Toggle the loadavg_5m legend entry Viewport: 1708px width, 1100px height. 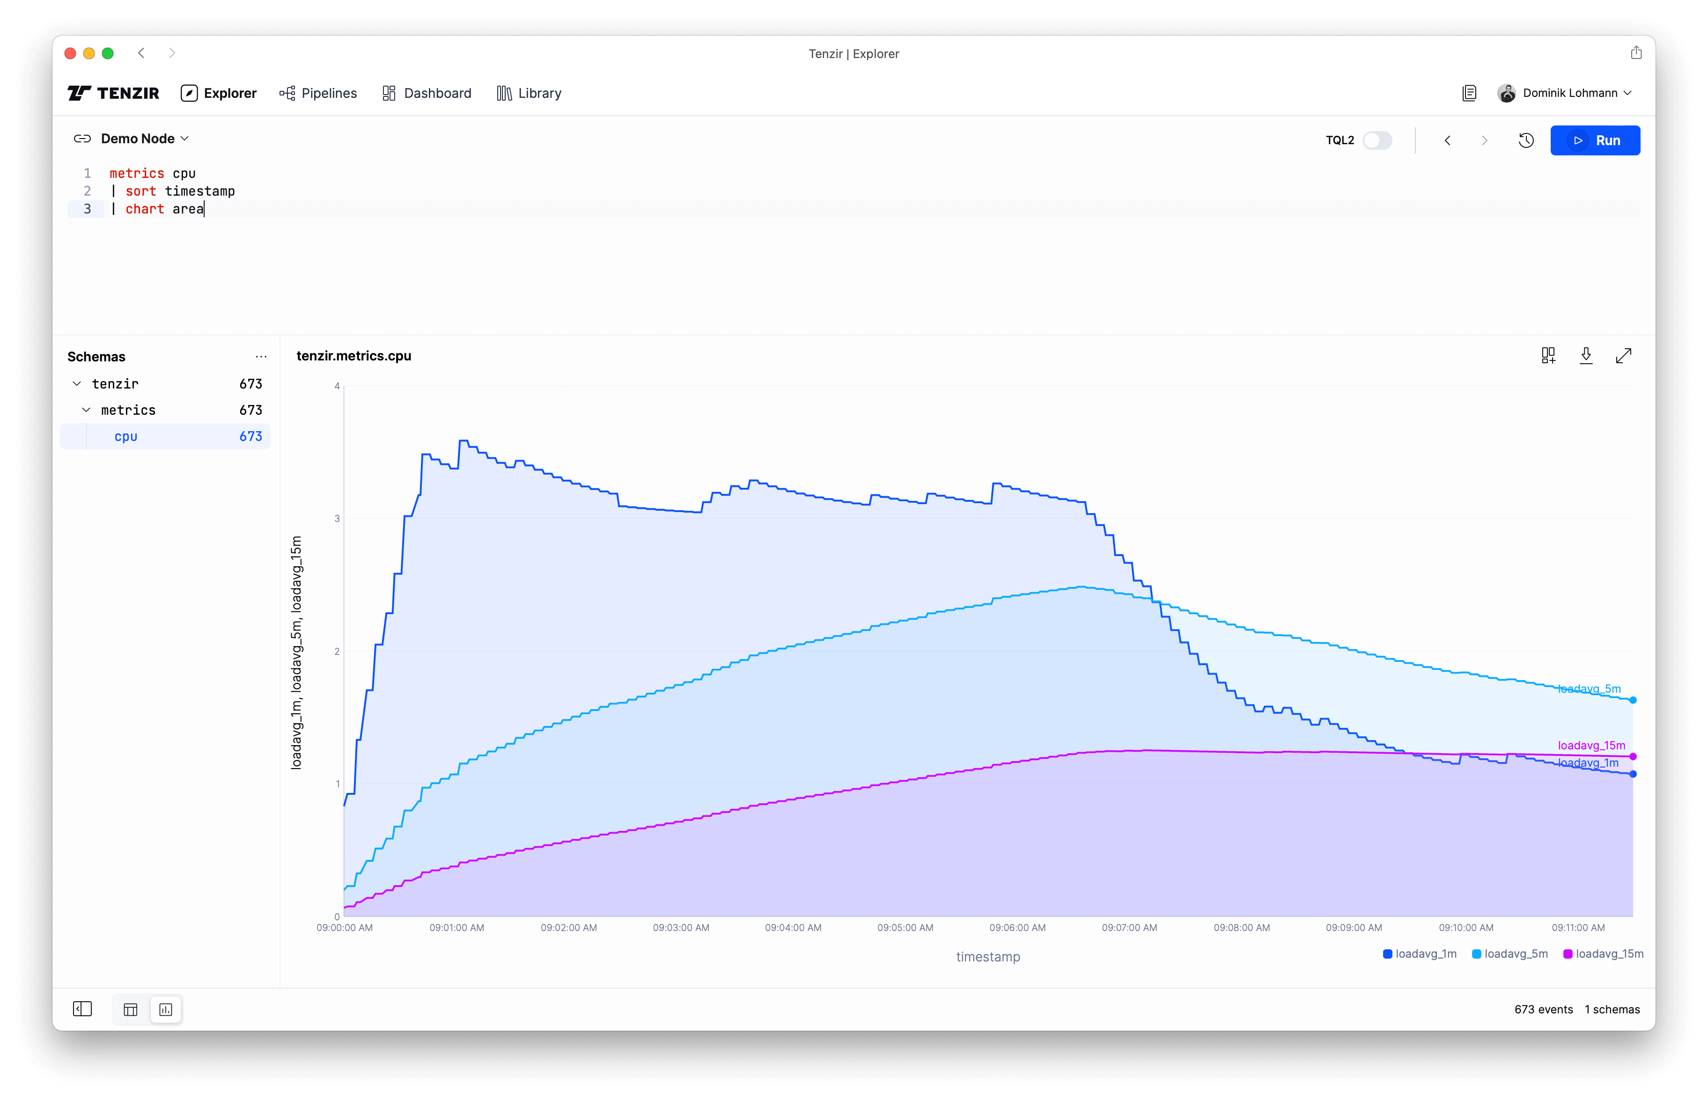pyautogui.click(x=1509, y=953)
